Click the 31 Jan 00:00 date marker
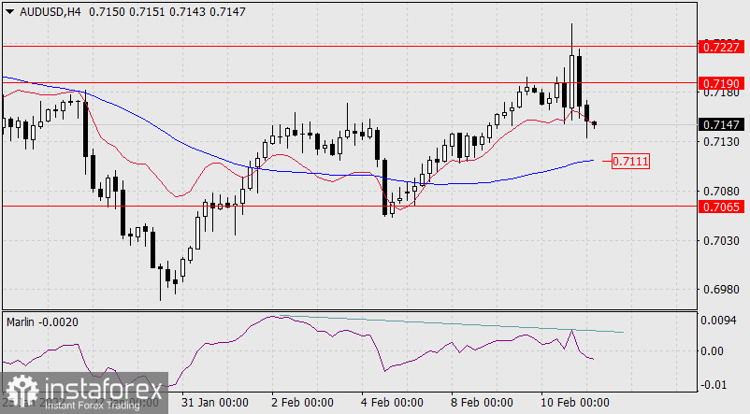 [x=214, y=403]
